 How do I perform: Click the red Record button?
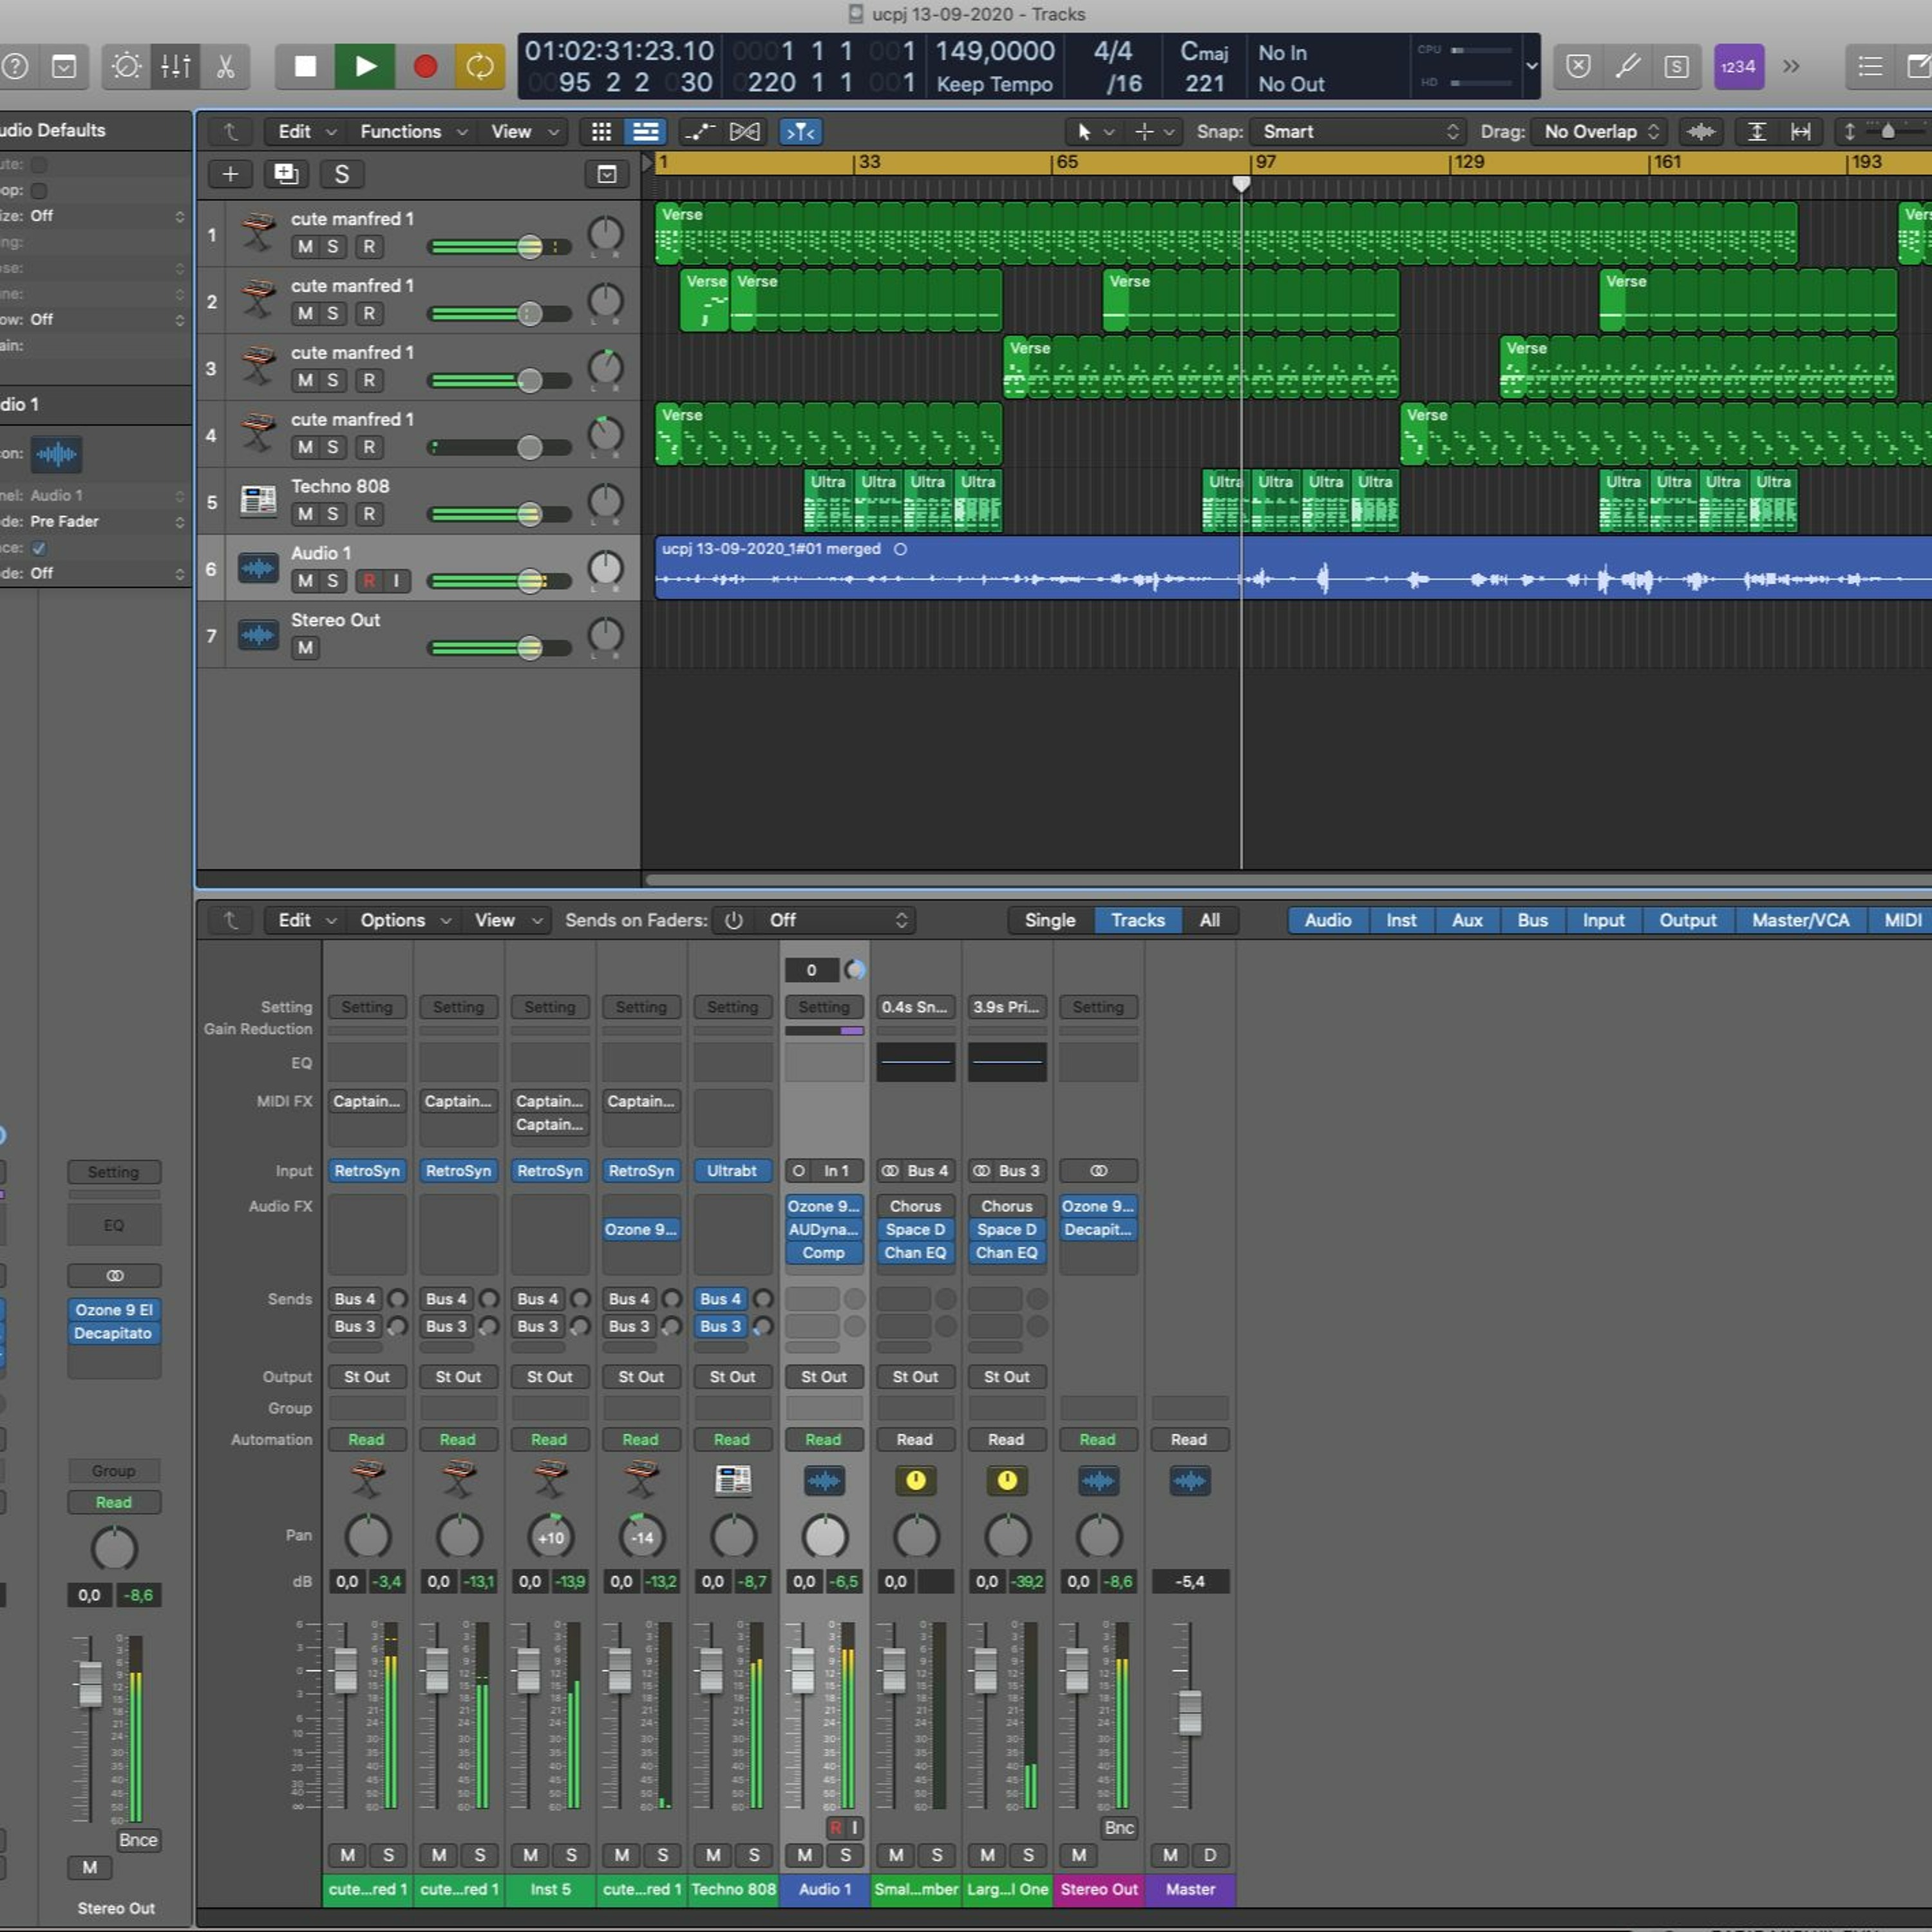coord(425,66)
